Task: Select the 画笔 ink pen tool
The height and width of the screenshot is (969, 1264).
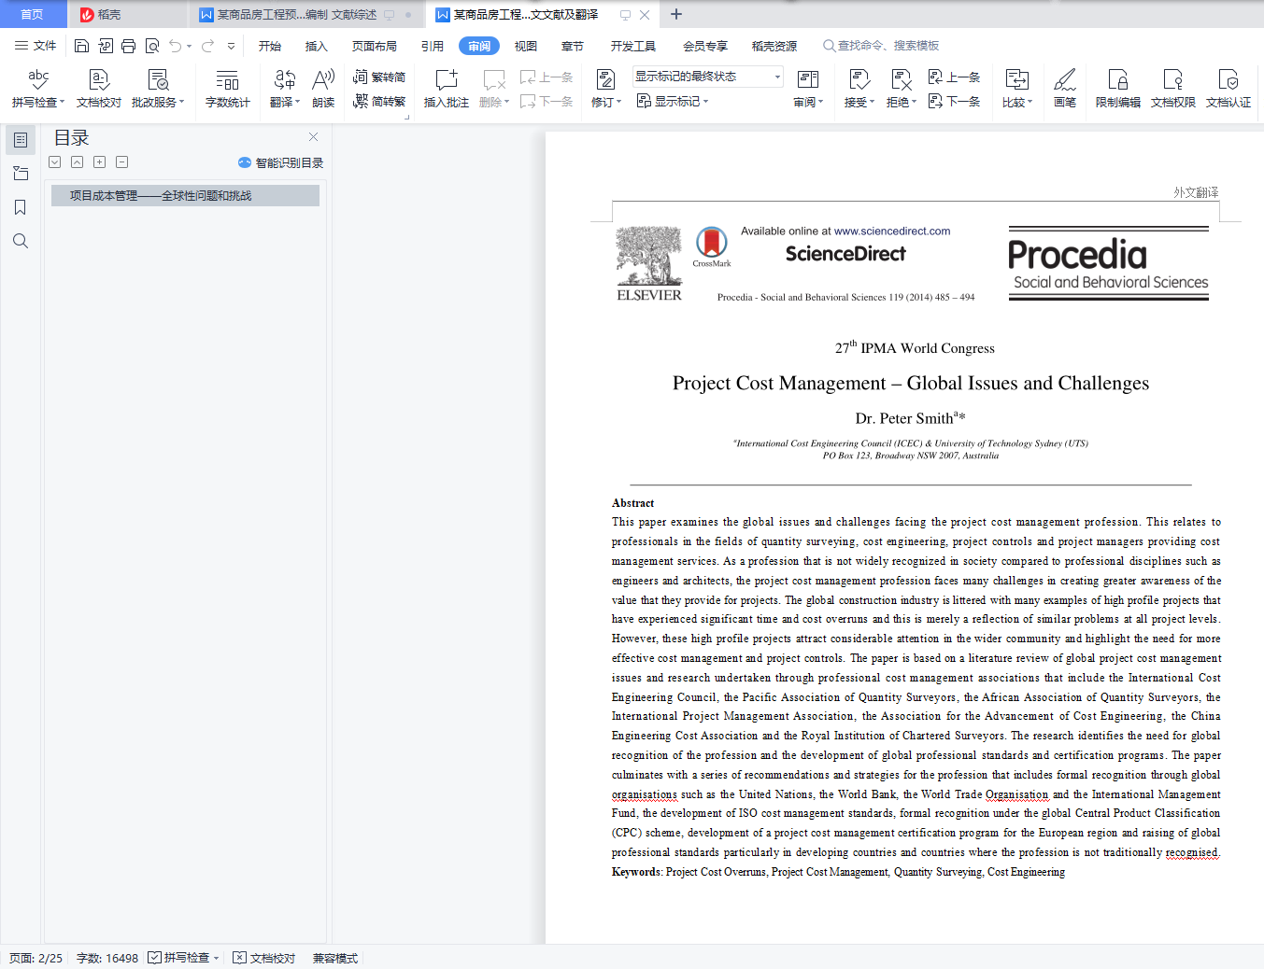Action: coord(1065,89)
